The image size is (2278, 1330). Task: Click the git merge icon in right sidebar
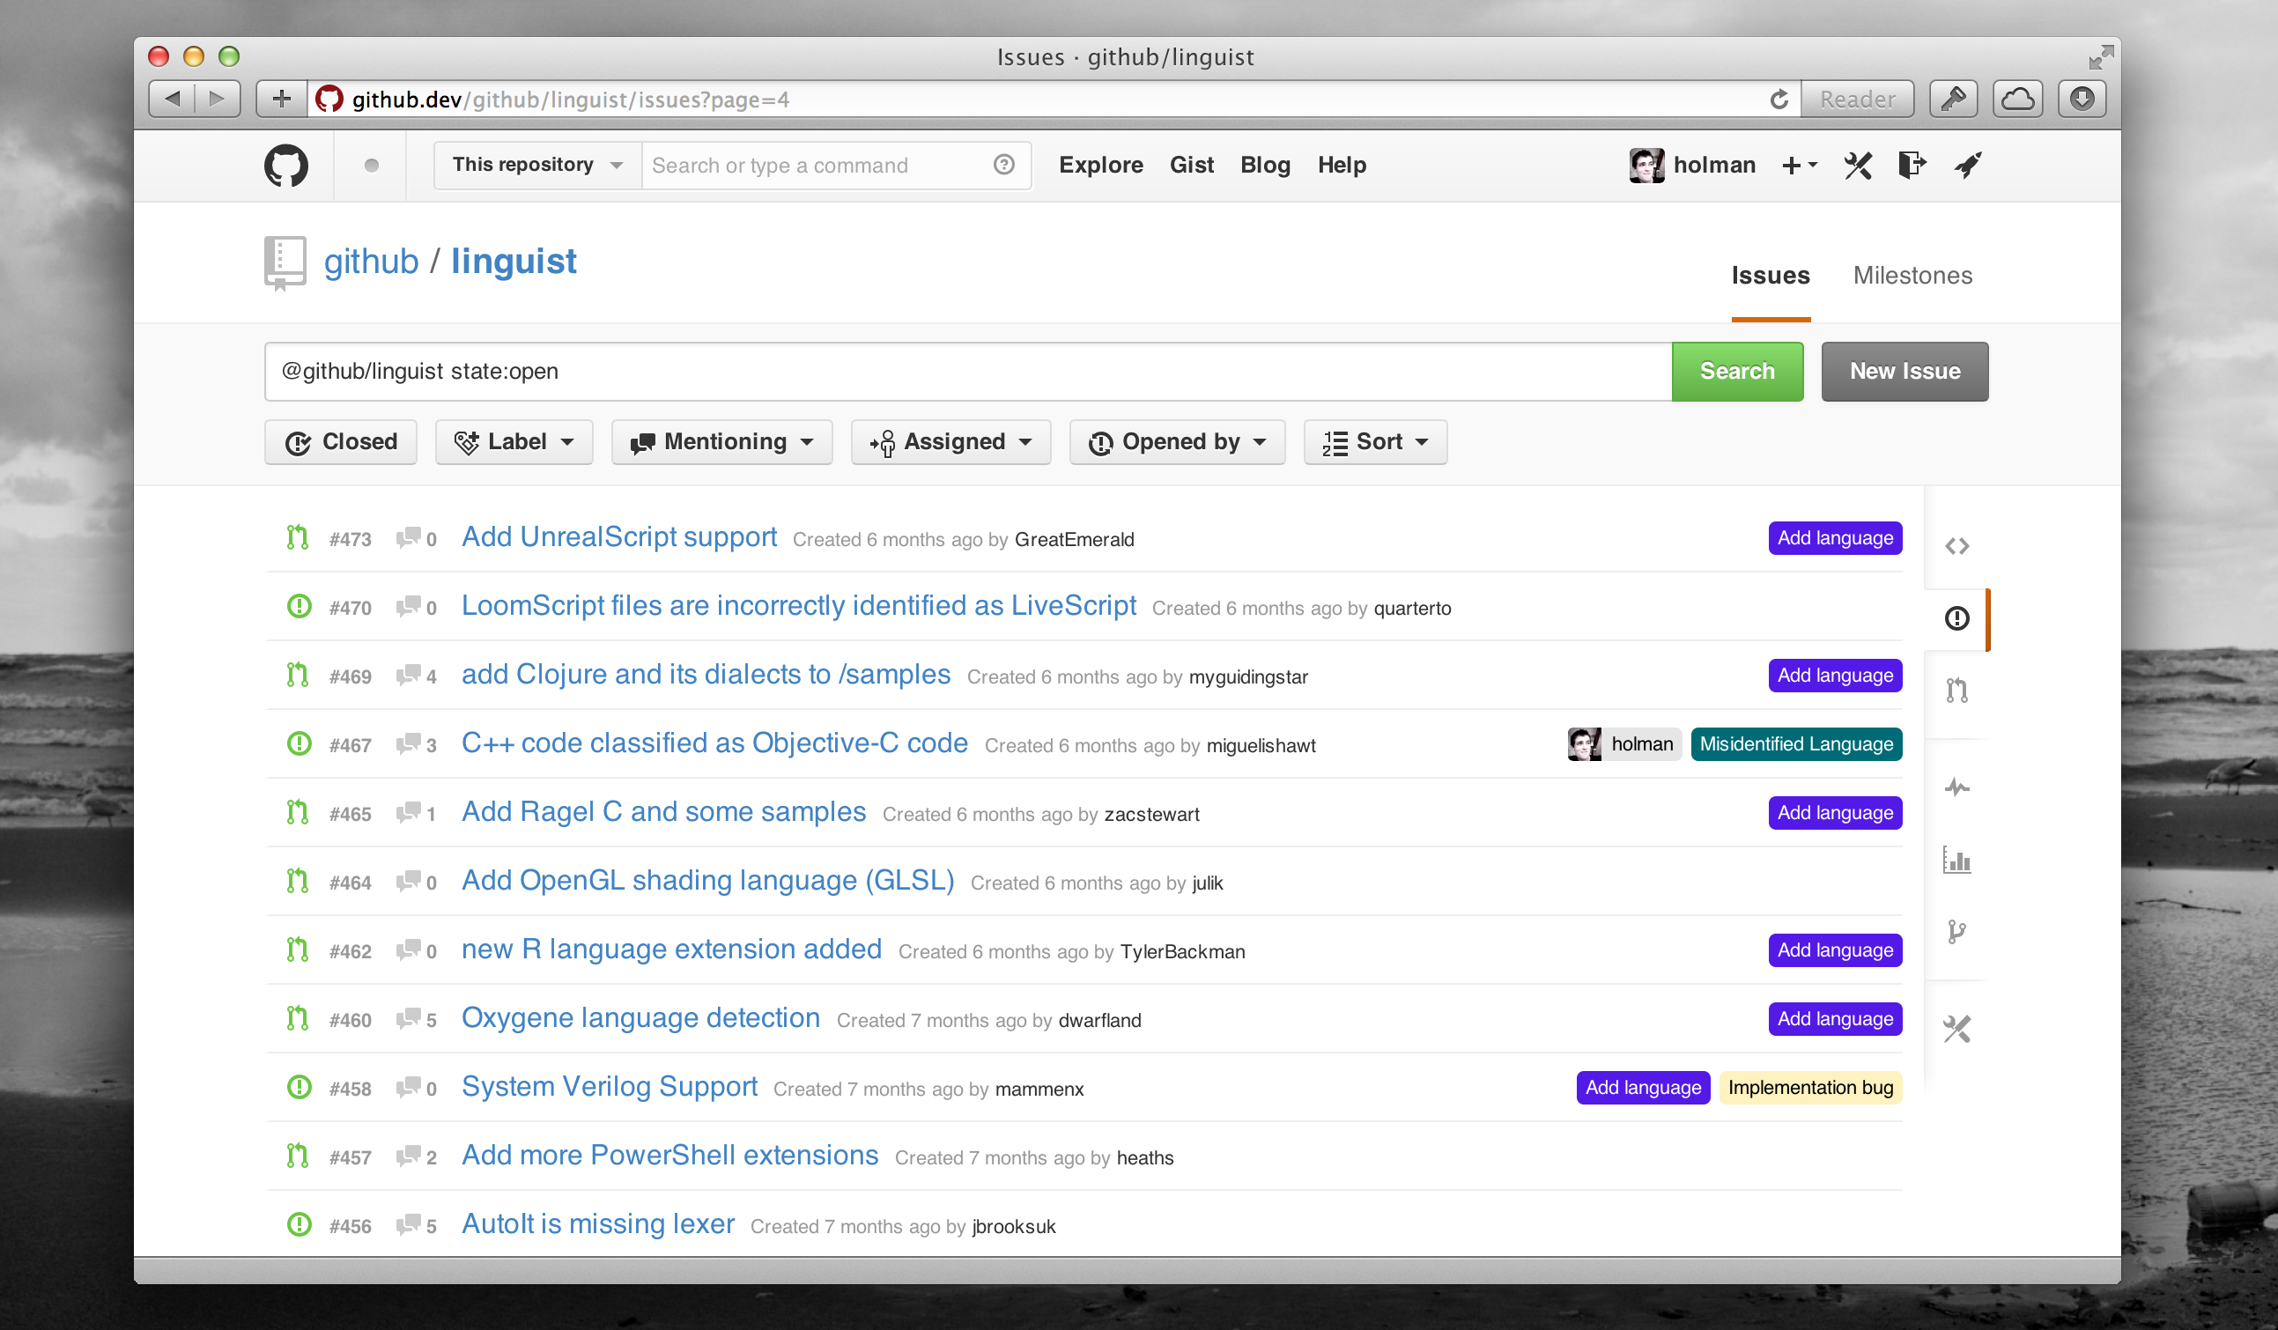[1958, 689]
